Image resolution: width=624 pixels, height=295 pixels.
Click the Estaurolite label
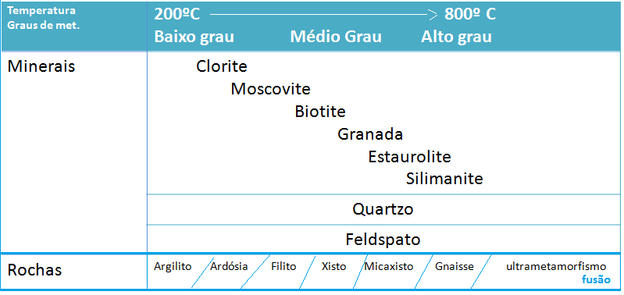(x=409, y=157)
